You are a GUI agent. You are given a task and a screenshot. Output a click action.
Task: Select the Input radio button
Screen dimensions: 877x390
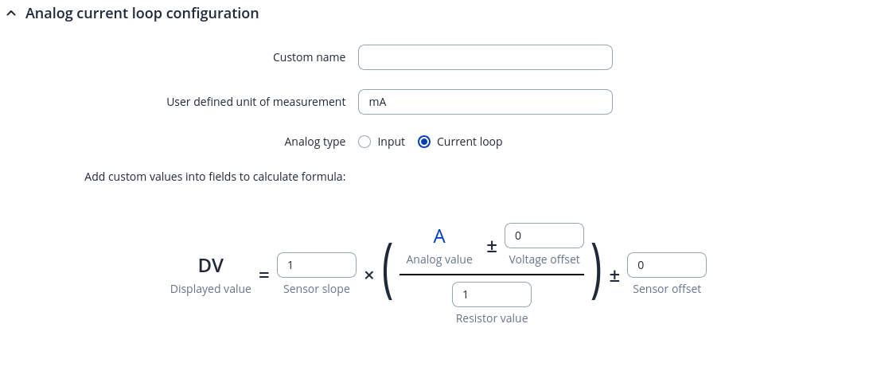click(x=364, y=142)
